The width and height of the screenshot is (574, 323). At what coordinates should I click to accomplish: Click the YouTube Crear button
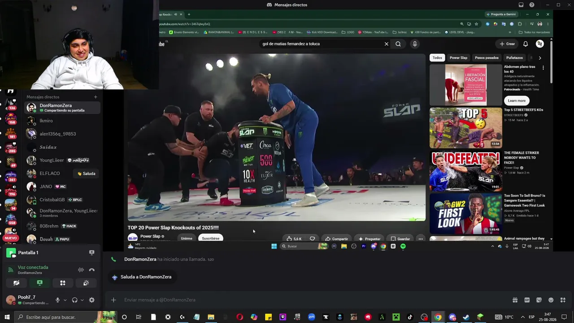[507, 44]
